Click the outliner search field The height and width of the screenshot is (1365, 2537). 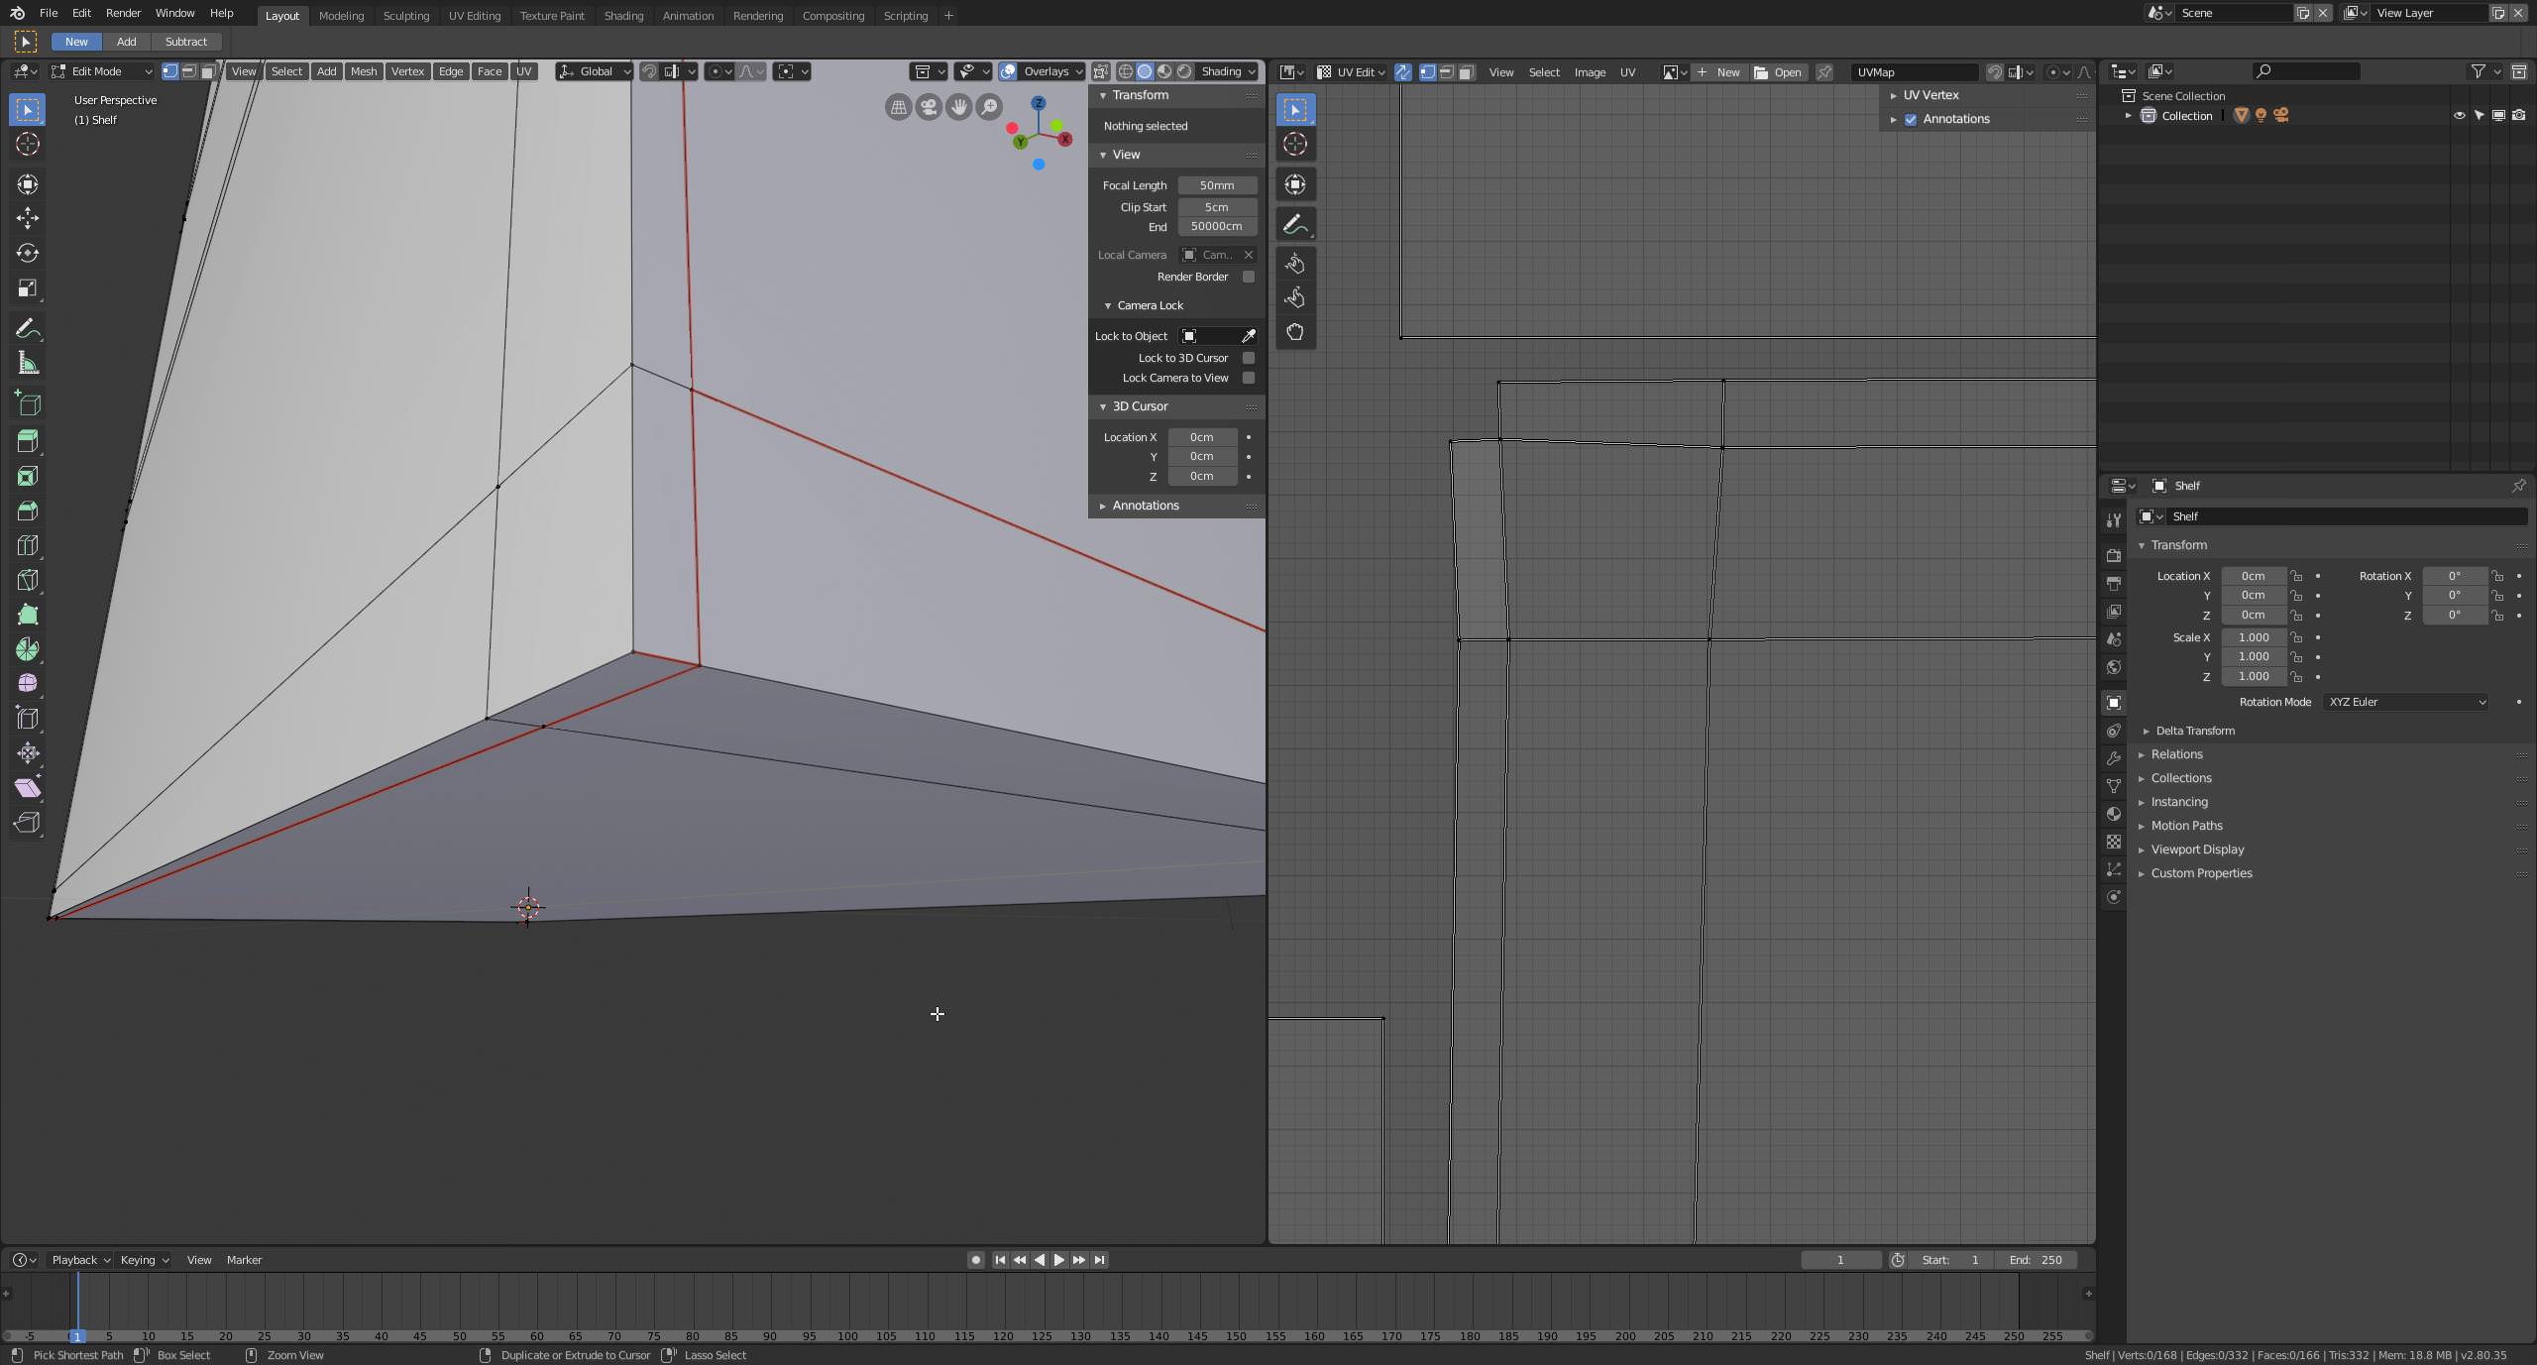tap(2306, 71)
